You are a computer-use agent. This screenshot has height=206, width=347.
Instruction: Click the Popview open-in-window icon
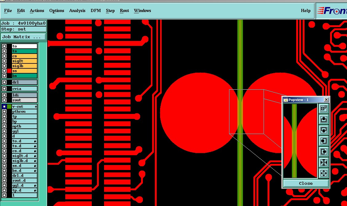(x=324, y=108)
